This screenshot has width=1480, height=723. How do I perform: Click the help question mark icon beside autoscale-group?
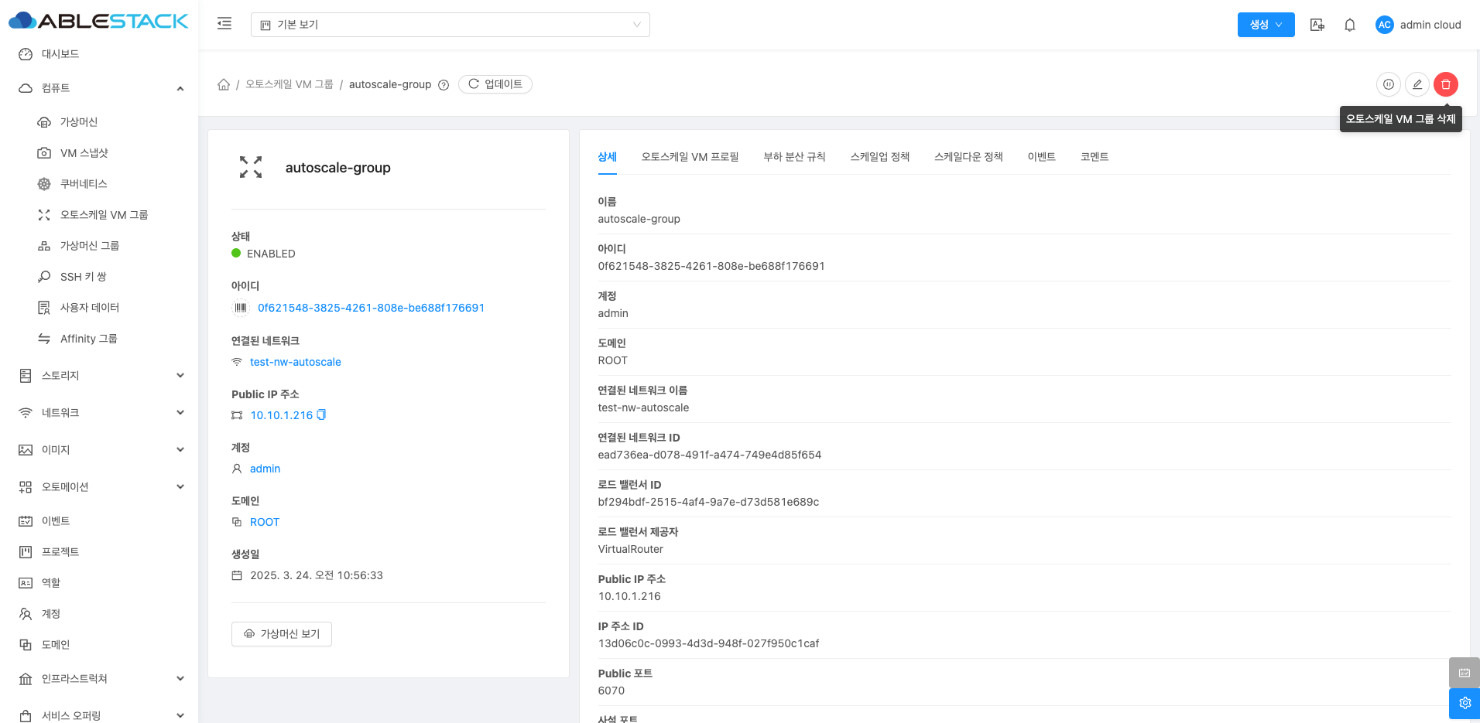(x=444, y=85)
